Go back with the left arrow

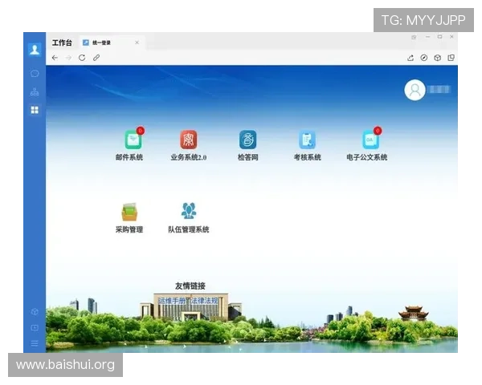pyautogui.click(x=55, y=58)
